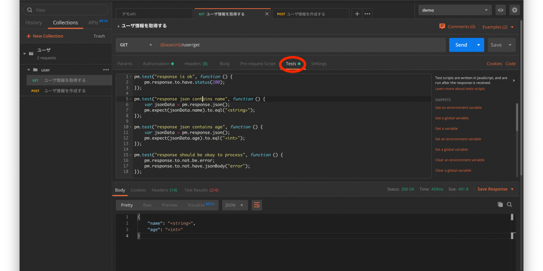The image size is (543, 271).
Task: Click the wrap lines icon in response
Action: [257, 205]
